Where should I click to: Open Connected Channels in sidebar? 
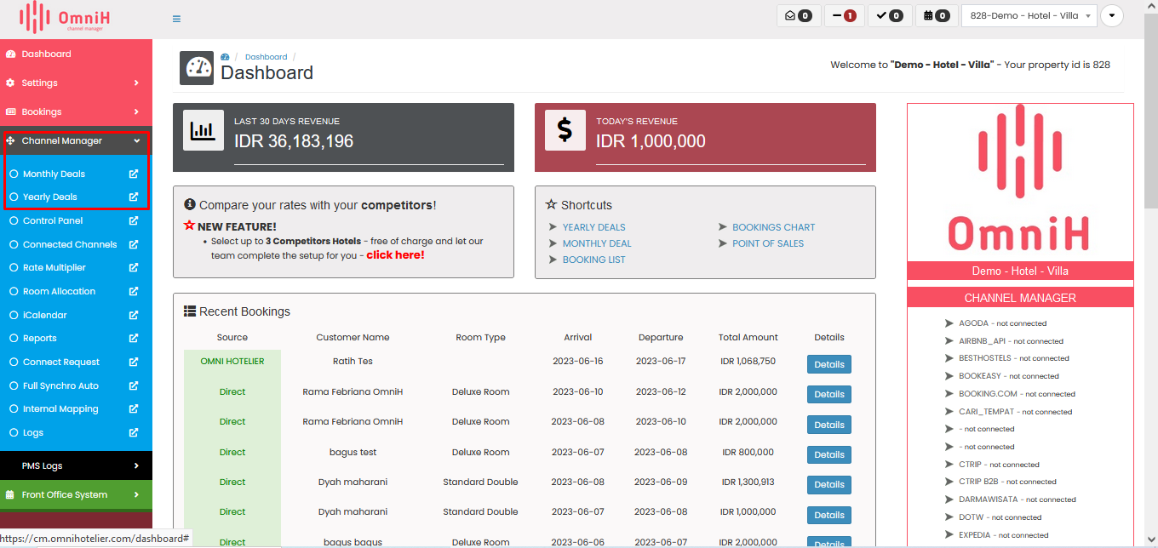[70, 244]
